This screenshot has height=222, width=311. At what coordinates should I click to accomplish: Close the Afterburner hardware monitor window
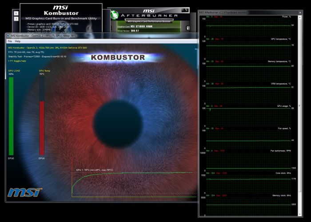tap(300, 12)
